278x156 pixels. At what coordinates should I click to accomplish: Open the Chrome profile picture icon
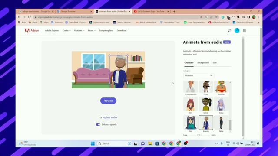point(254,17)
